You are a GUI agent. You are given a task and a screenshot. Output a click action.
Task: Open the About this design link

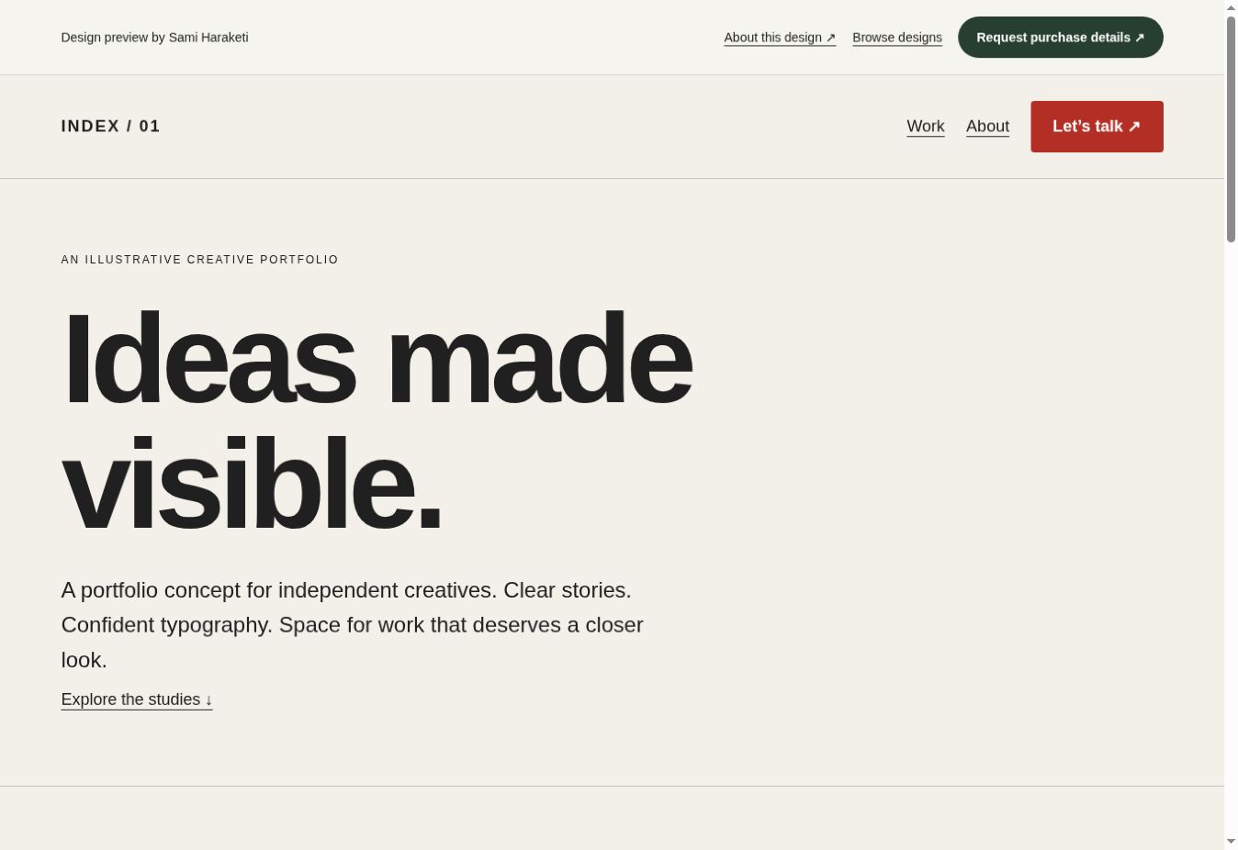click(780, 38)
